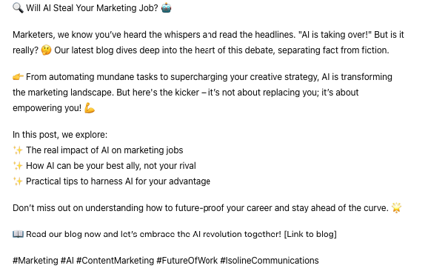448x274 pixels.
Task: Click the pointing hand emoji
Action: tap(18, 77)
